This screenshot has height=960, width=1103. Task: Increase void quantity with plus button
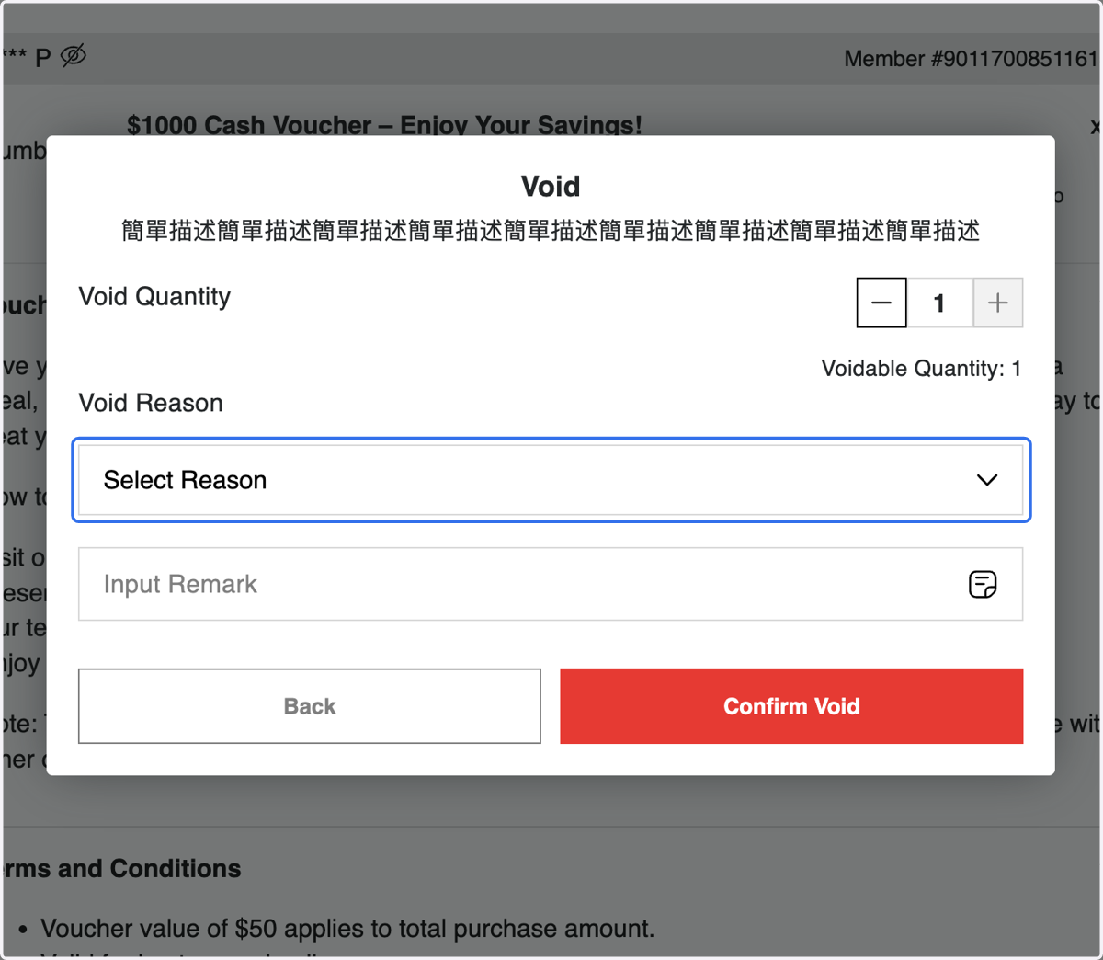point(998,303)
